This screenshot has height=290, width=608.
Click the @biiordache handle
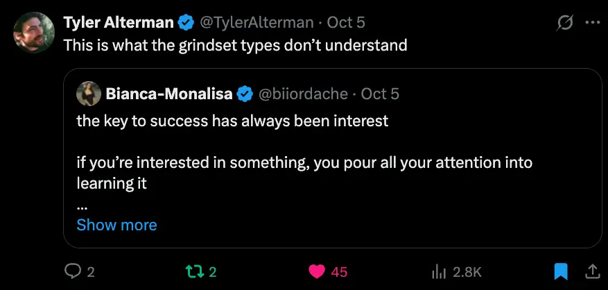(302, 93)
